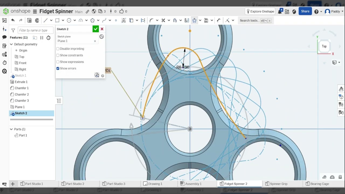Select the Center point circle tool
345x194 pixels.
coord(69,20)
